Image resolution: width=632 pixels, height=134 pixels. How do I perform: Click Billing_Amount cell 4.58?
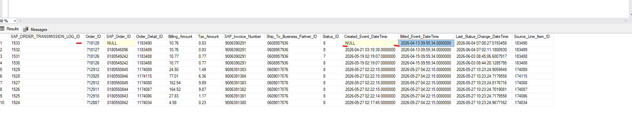point(181,103)
